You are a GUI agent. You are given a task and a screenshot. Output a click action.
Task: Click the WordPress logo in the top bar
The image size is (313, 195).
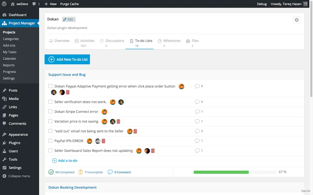[4, 4]
